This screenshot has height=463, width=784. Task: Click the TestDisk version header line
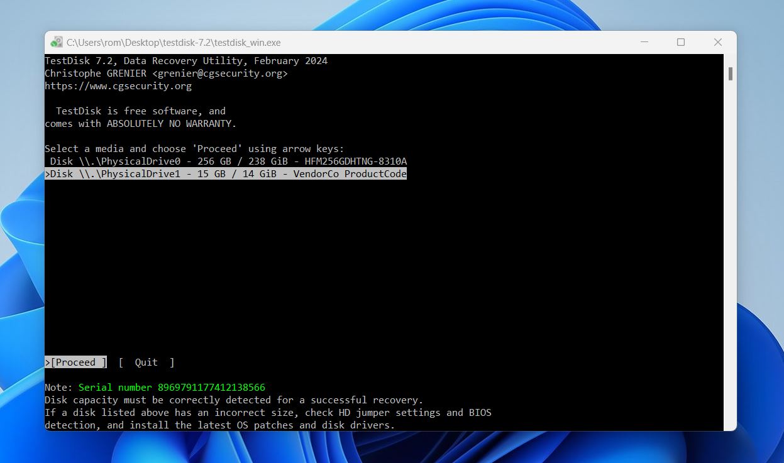185,60
